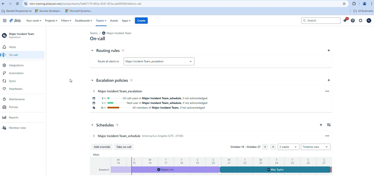Select Max Taylor rotation block
374x176 pixels.
click(x=275, y=170)
